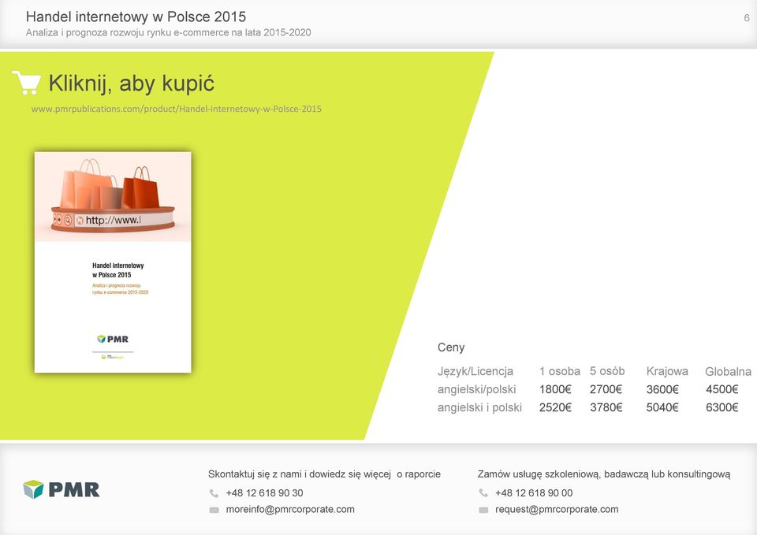Click phone icon beside +48 12 618 90 30
The height and width of the screenshot is (535, 757).
pyautogui.click(x=214, y=493)
